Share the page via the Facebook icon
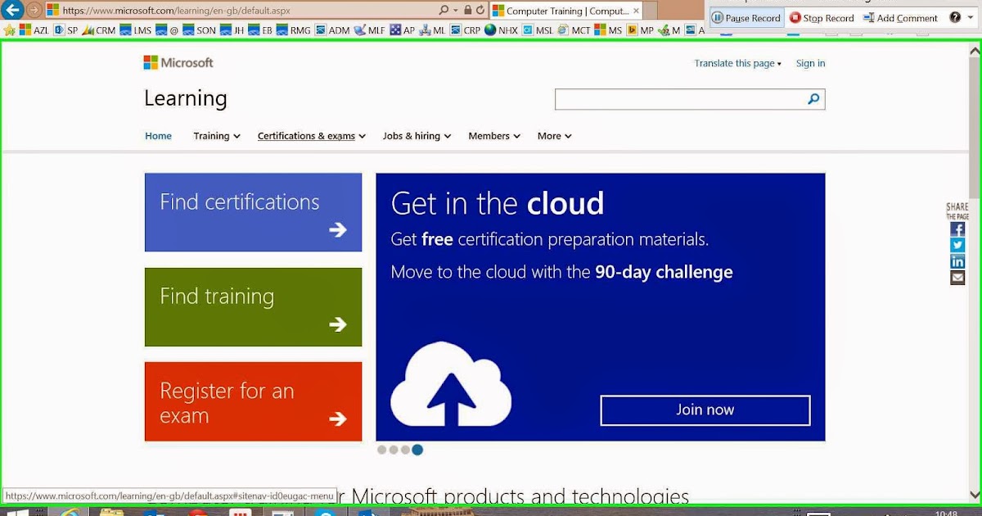 click(957, 229)
